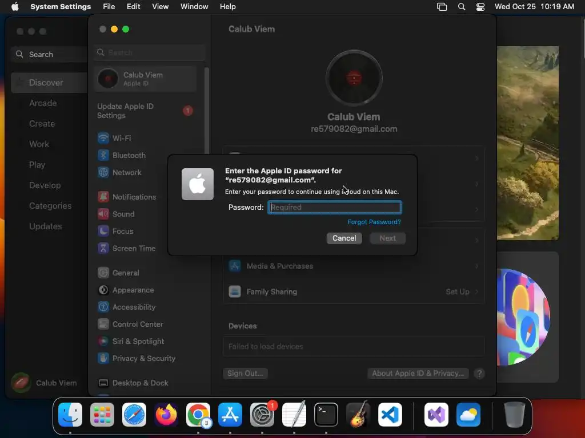Viewport: 585px width, 438px height.
Task: Click the date and time in menu bar
Action: tap(534, 7)
